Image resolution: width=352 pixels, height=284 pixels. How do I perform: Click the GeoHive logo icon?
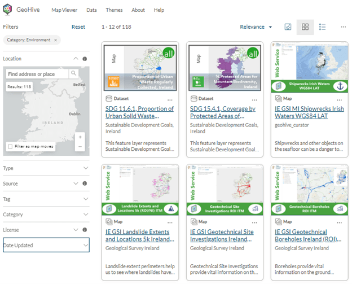[7, 10]
